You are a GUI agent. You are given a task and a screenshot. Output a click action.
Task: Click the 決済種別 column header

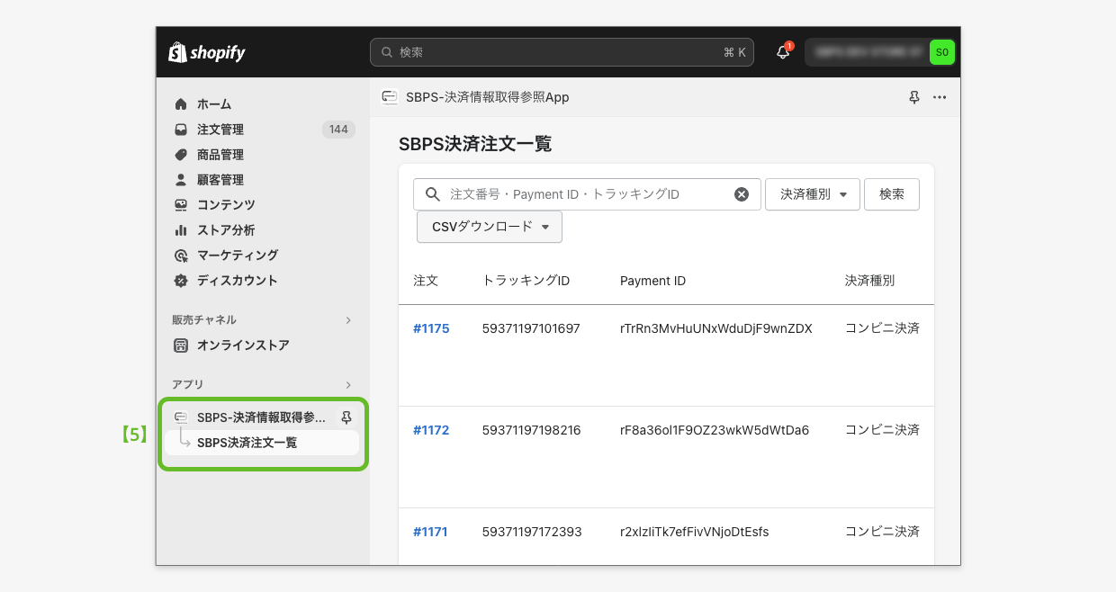click(x=869, y=281)
